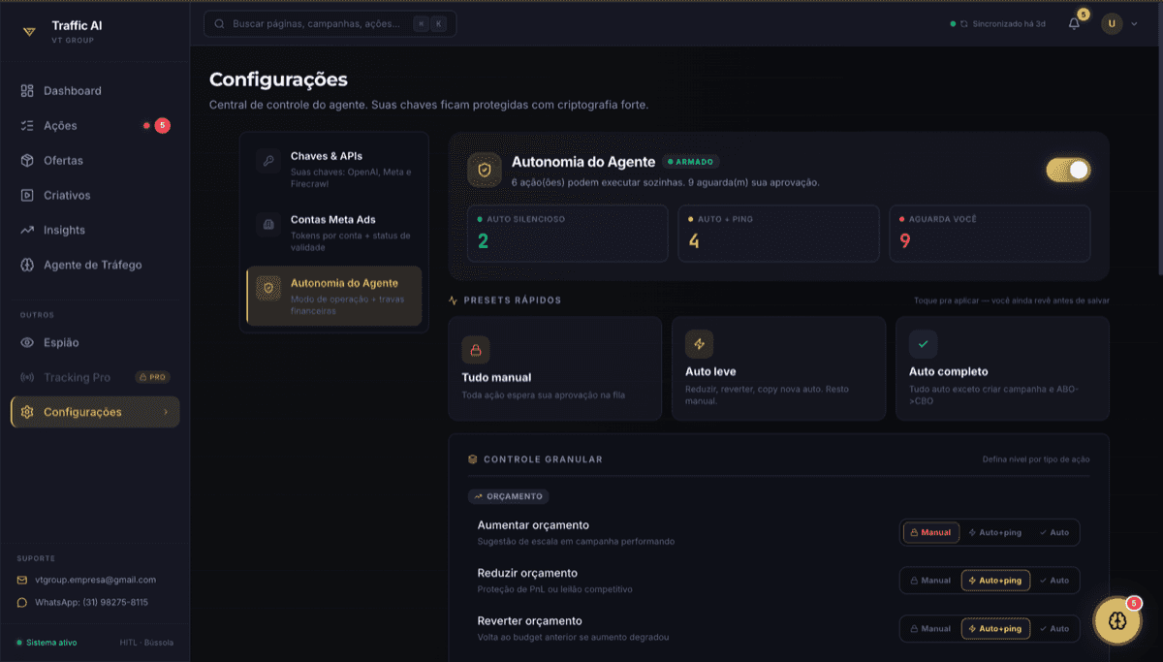Click the Tracking Pro icon

pyautogui.click(x=27, y=378)
